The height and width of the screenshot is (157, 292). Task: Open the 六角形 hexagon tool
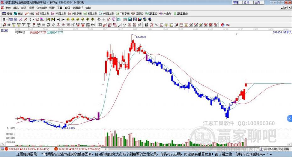coord(165,14)
